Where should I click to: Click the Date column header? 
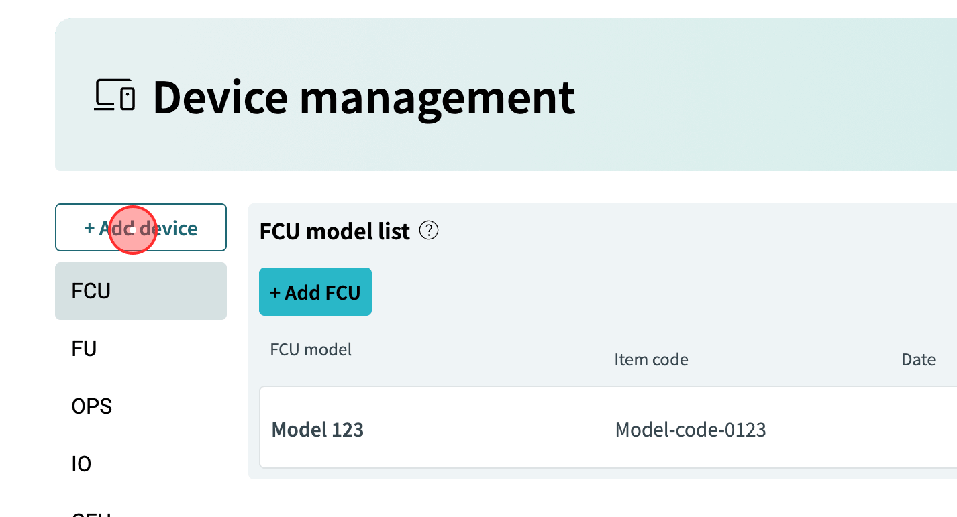point(918,360)
